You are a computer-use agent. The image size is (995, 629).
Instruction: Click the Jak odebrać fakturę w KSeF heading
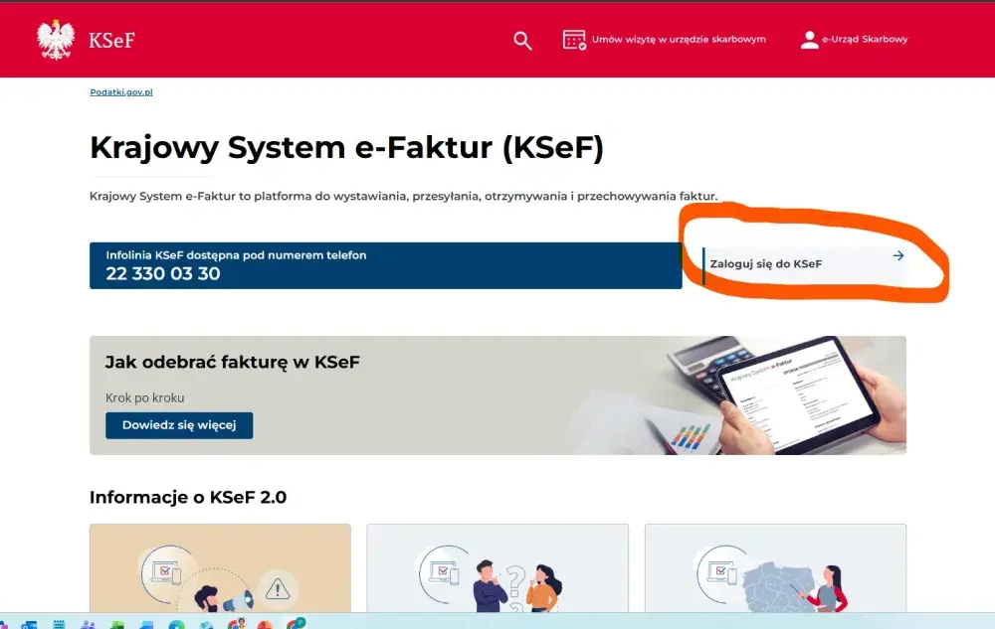tap(232, 362)
